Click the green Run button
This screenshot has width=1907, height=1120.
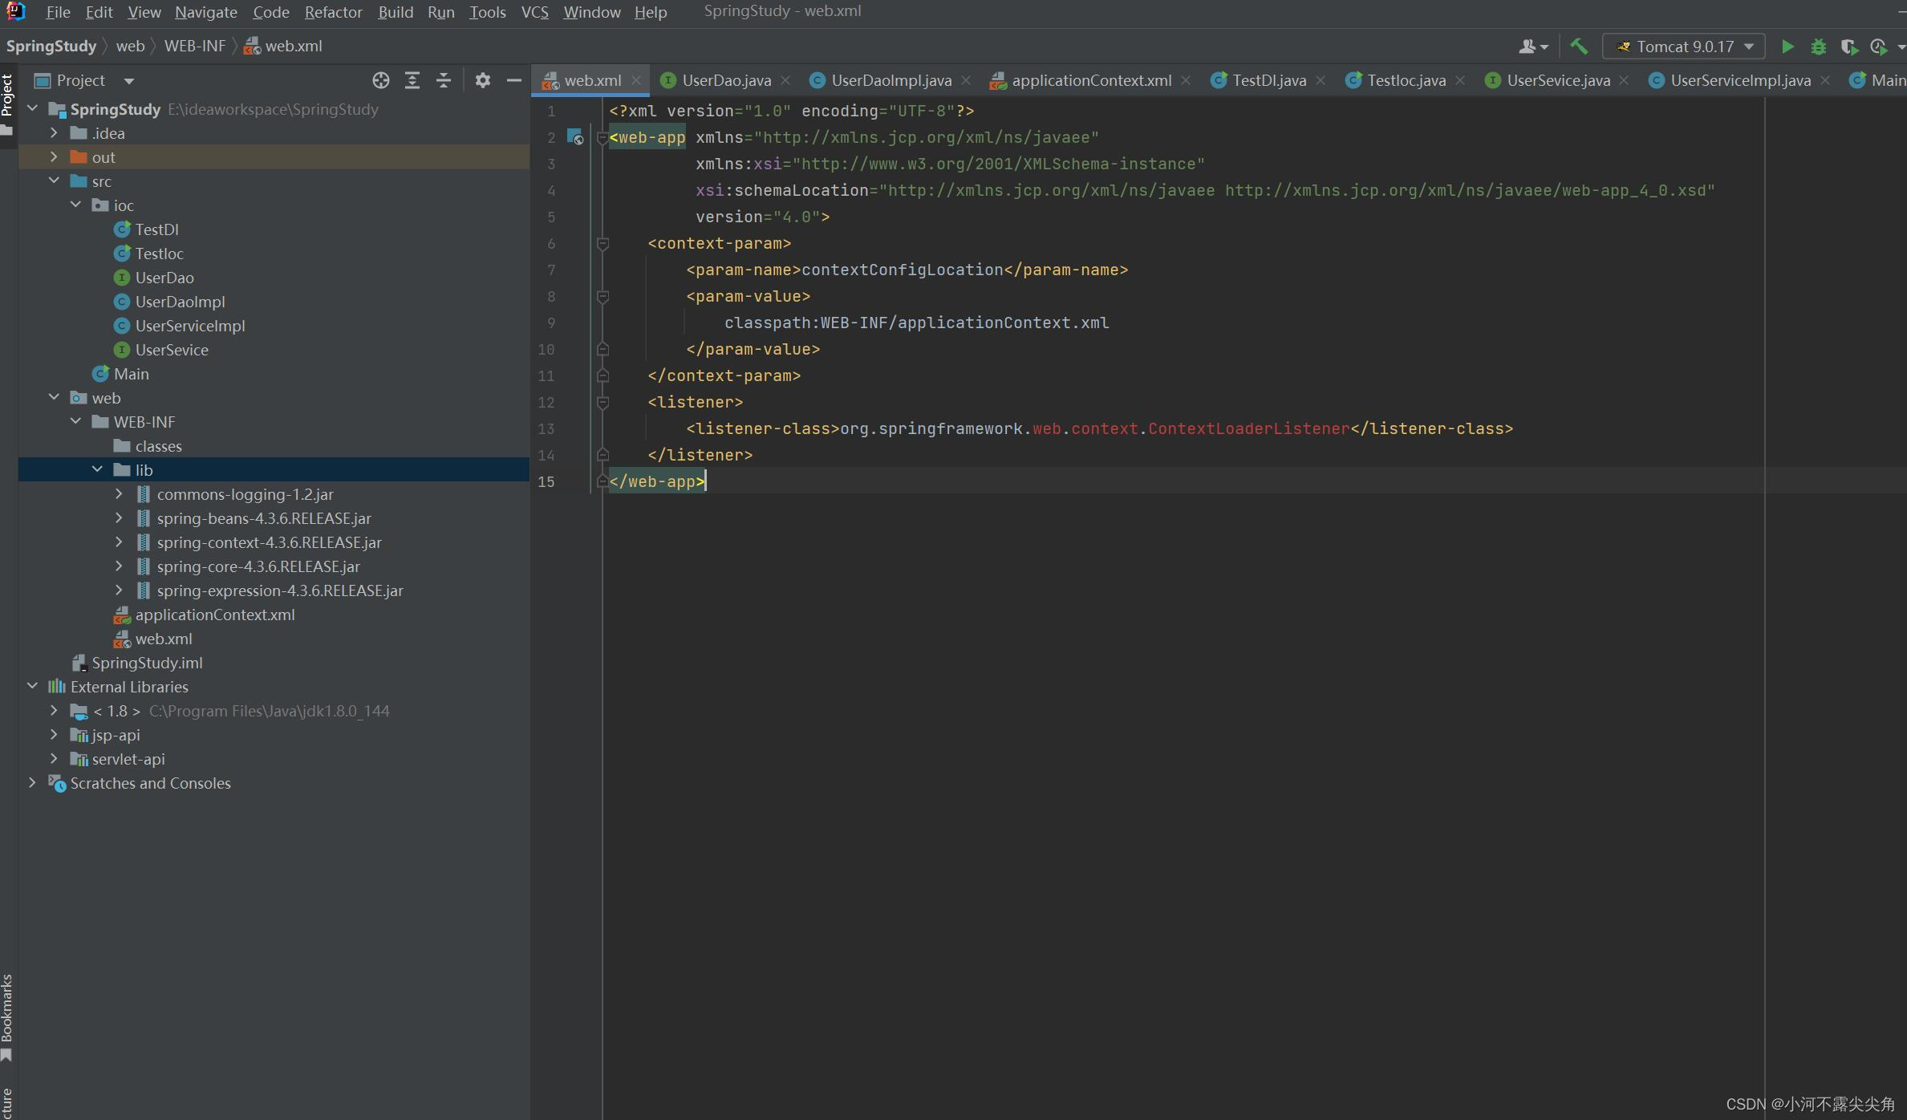click(x=1787, y=47)
